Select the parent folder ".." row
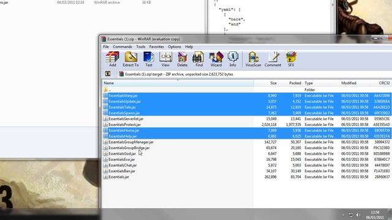The height and width of the screenshot is (220, 392). [247, 90]
